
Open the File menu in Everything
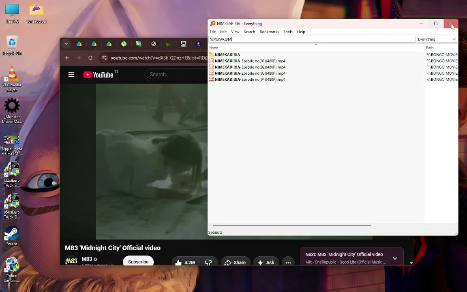pos(213,32)
